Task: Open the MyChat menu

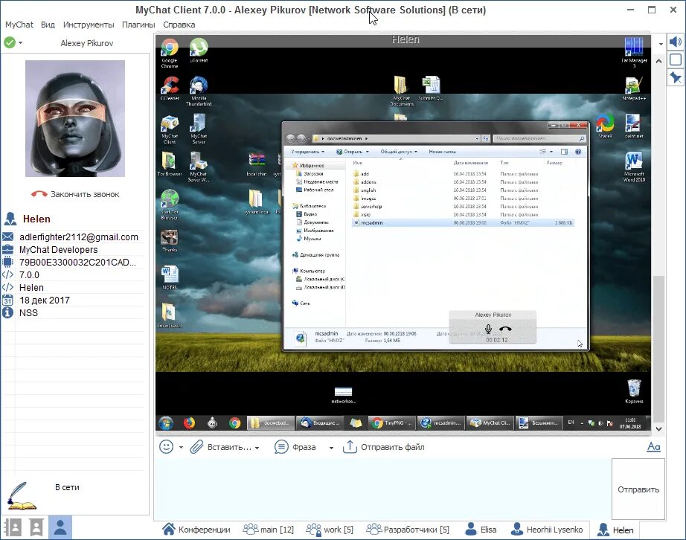Action: [19, 25]
